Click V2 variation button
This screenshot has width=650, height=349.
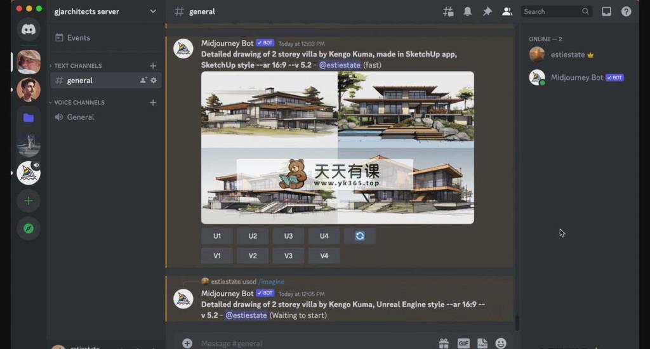click(x=253, y=256)
